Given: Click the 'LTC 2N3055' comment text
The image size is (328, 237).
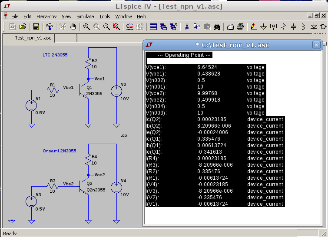Looking at the screenshot, I should point(55,55).
